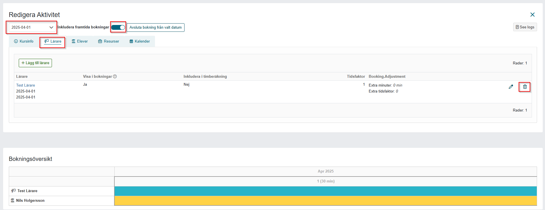Select the Lärare tab

(x=53, y=41)
